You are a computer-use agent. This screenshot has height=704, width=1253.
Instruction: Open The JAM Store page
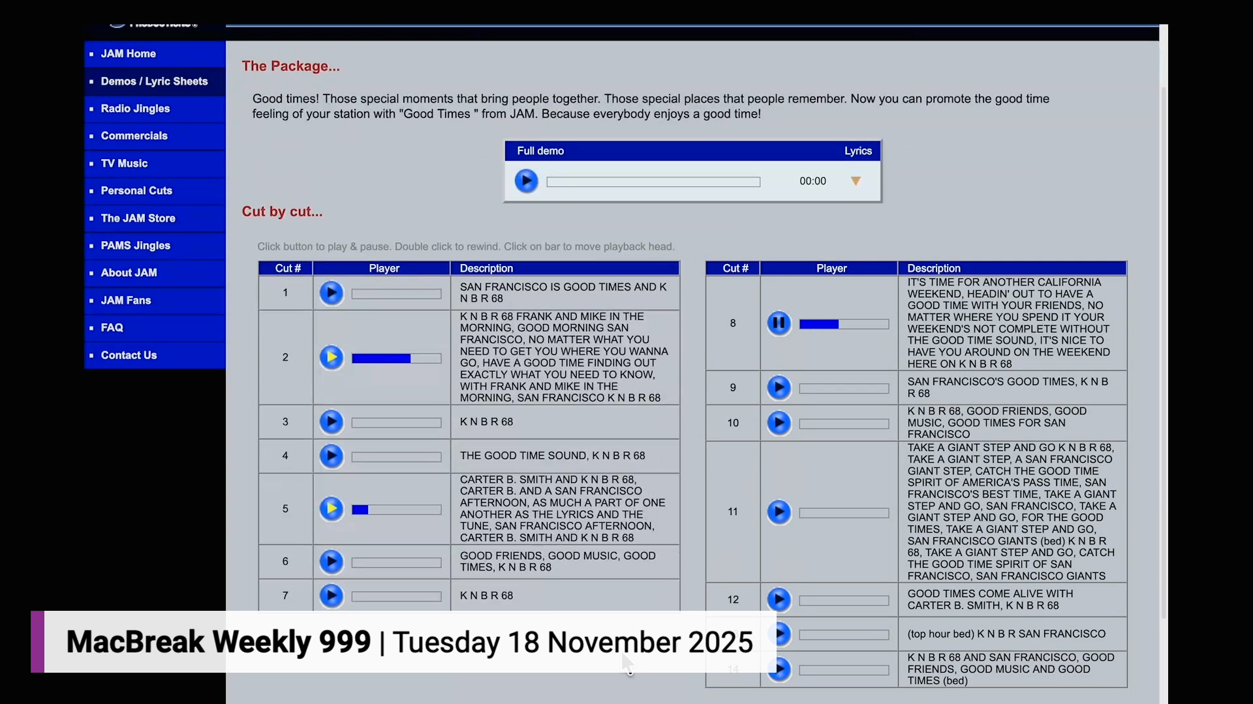(138, 218)
